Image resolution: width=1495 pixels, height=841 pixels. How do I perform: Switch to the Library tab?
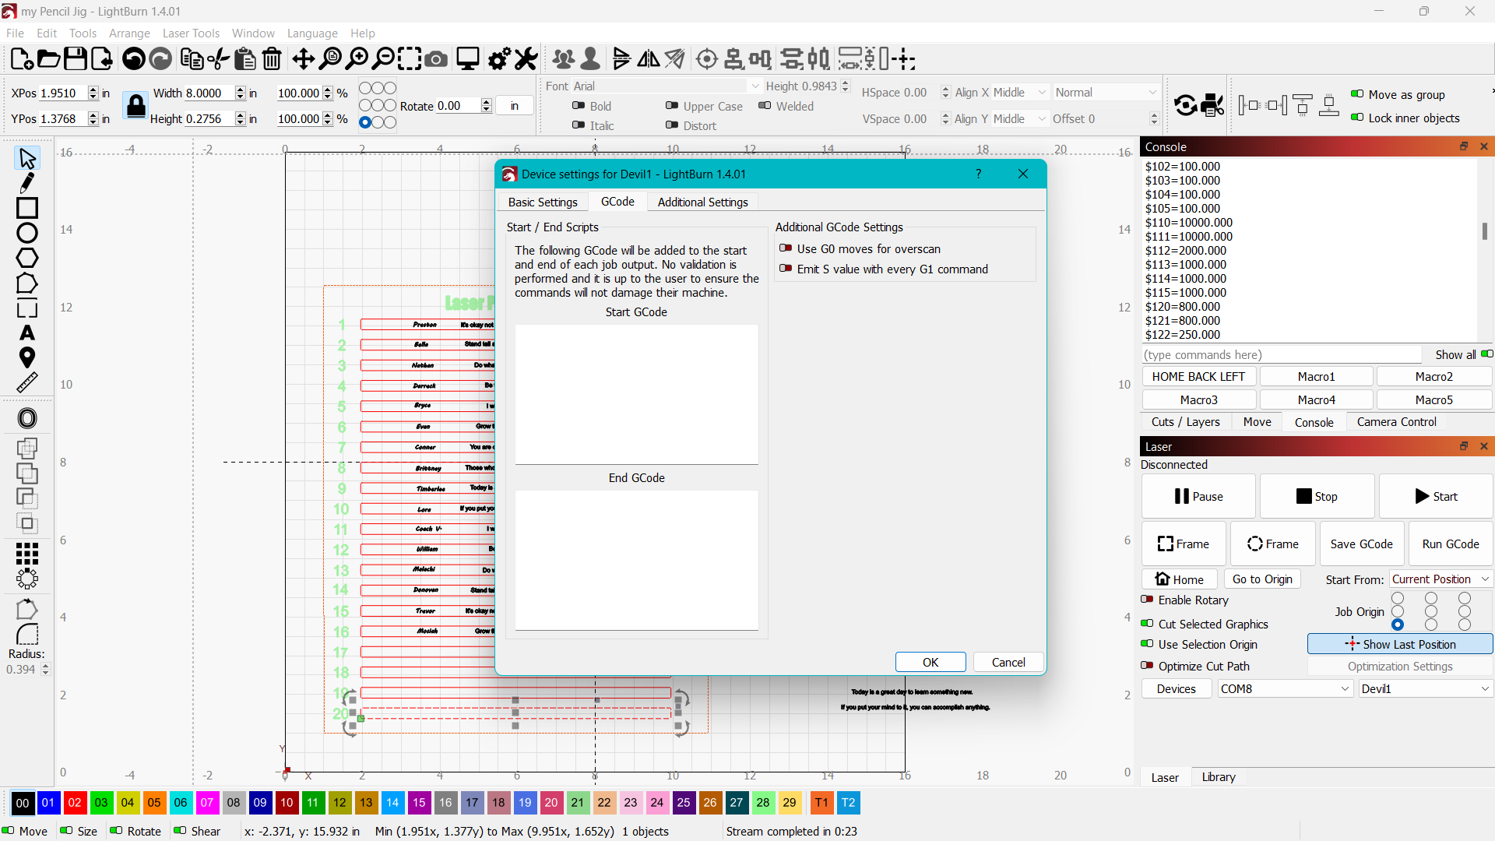click(x=1218, y=776)
